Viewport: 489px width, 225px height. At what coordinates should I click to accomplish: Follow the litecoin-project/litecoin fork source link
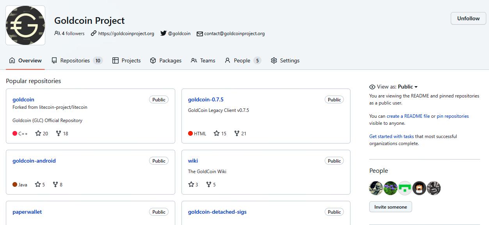click(x=63, y=107)
